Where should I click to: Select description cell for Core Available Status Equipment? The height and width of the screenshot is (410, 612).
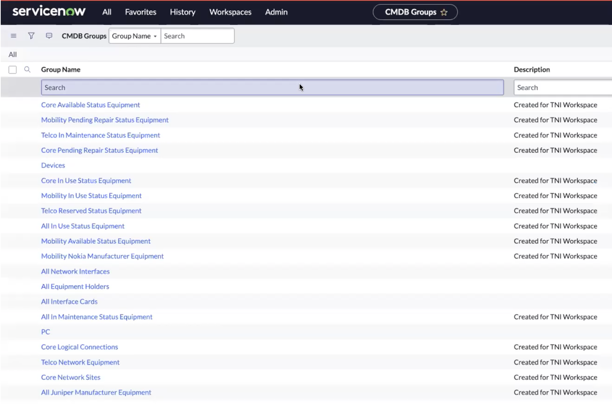(555, 105)
